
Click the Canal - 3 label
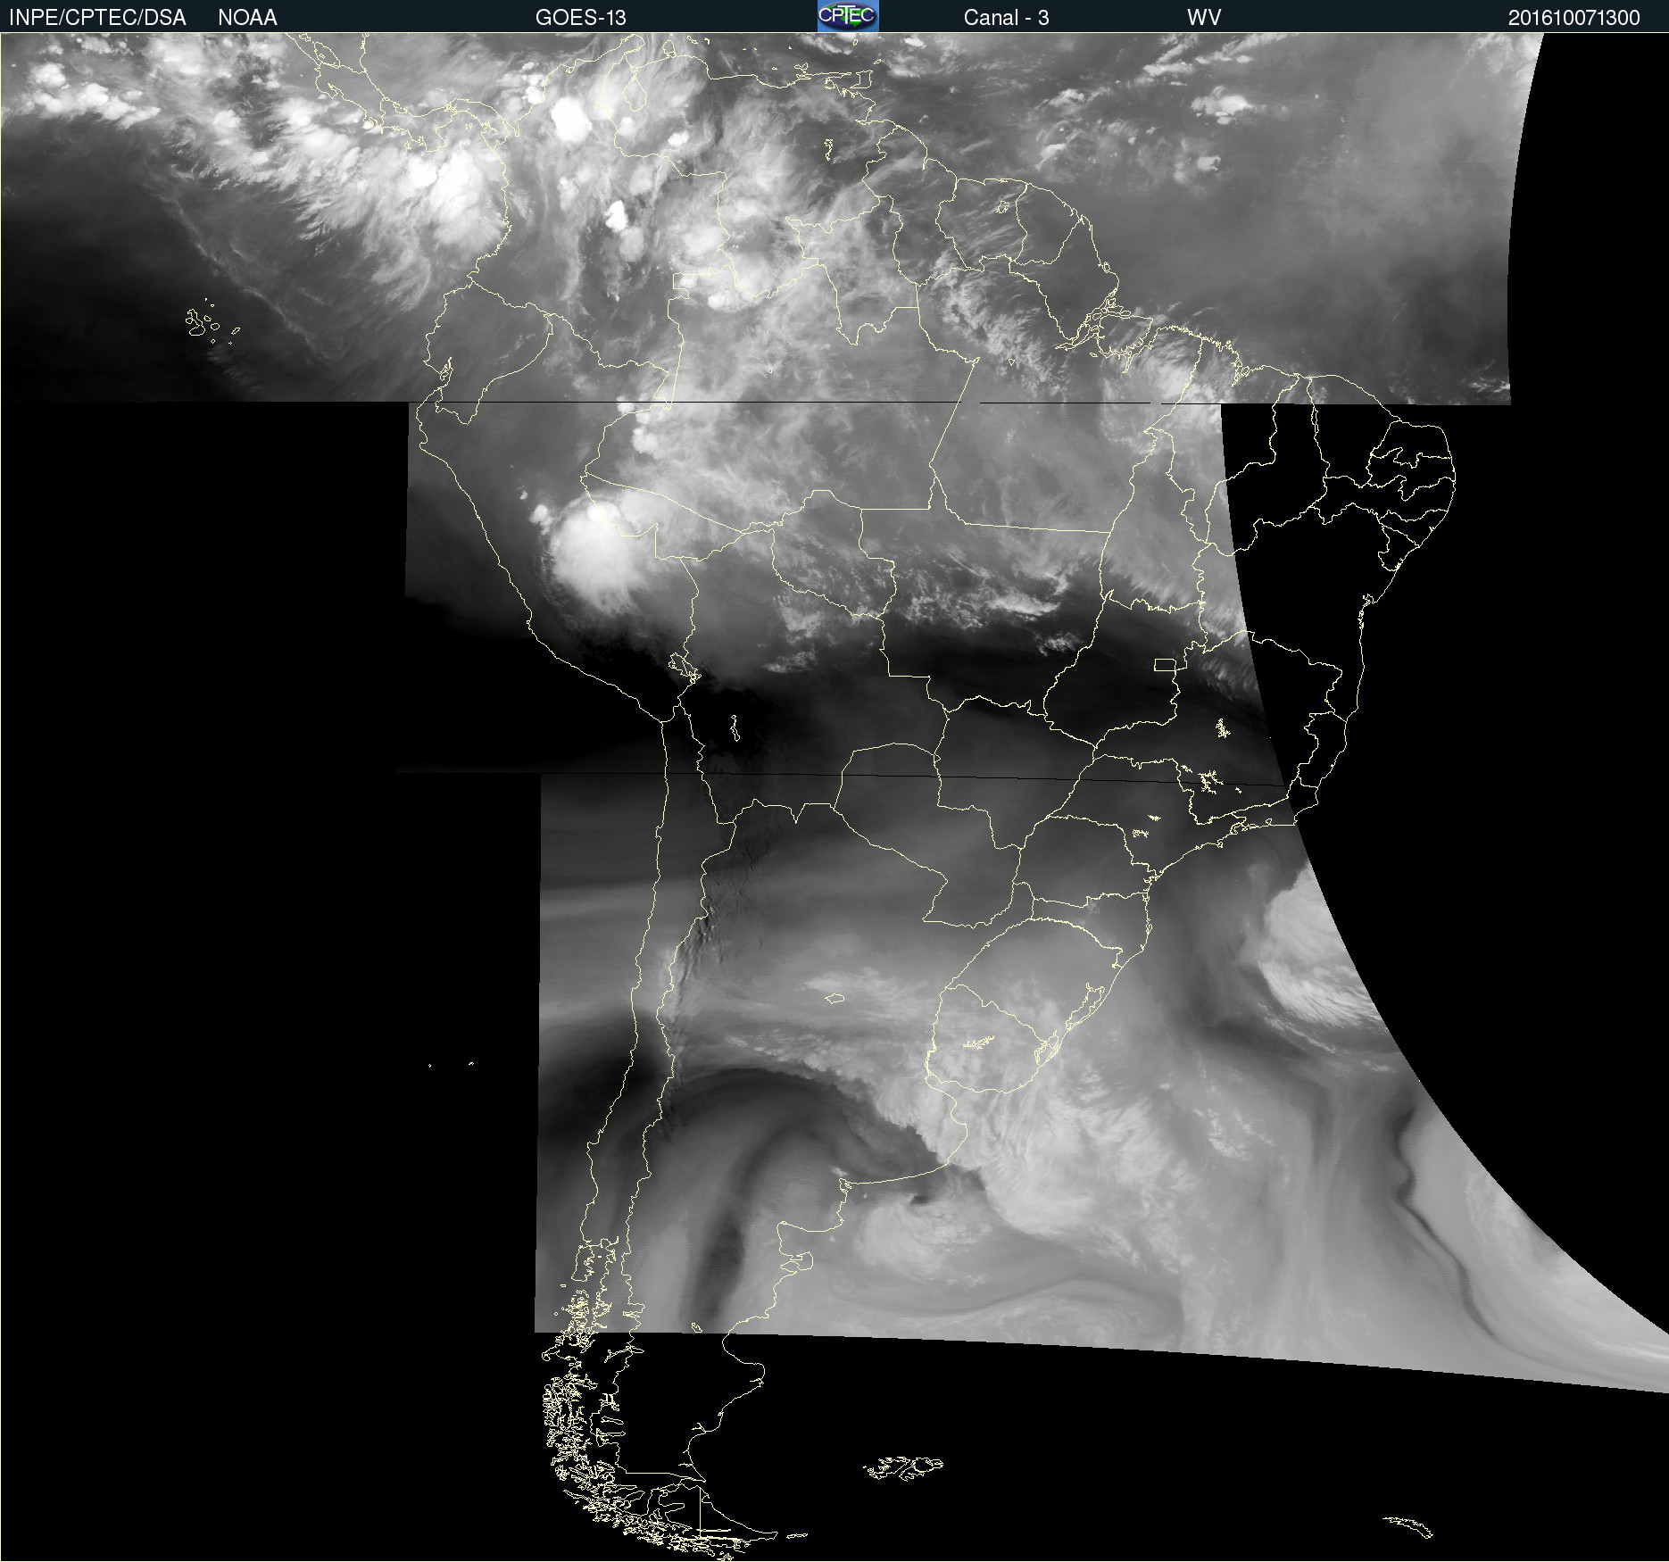pyautogui.click(x=1006, y=18)
